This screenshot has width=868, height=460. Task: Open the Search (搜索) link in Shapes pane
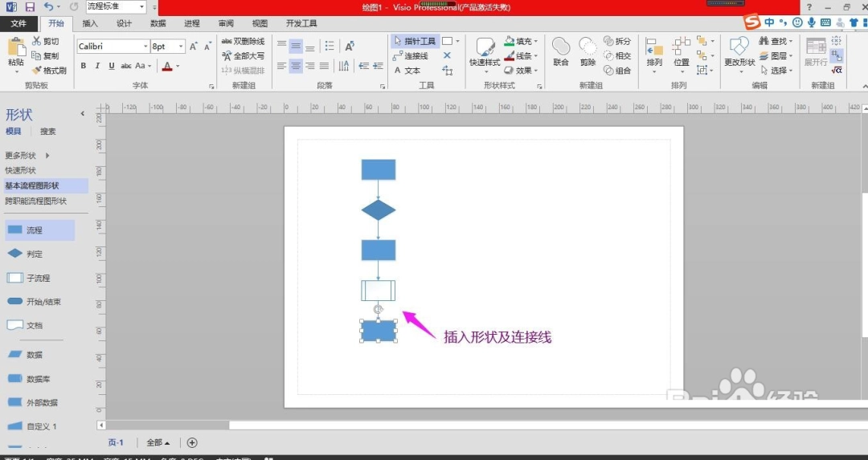tap(47, 132)
